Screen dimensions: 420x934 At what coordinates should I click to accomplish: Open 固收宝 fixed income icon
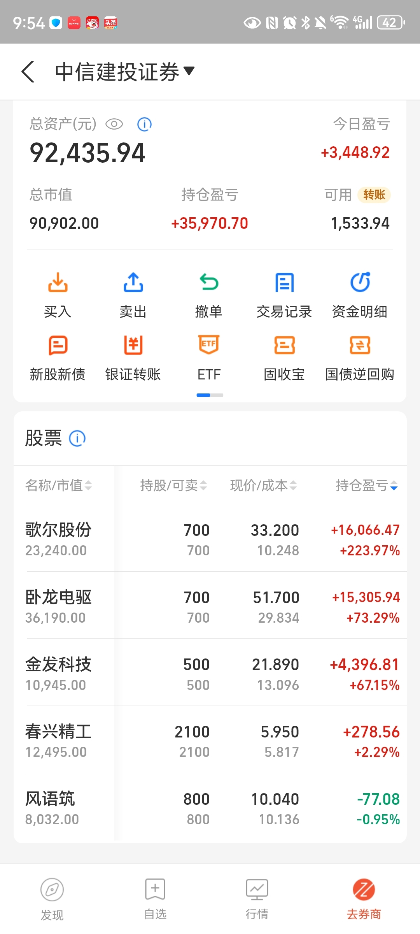[x=284, y=345]
